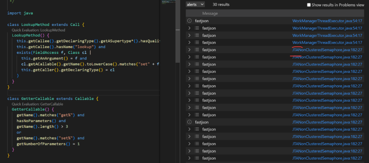Viewport: 369px width, 163px height.
Task: Open the bottommost JTANonClusteredSemaphore.java:182:27 link
Action: pyautogui.click(x=327, y=158)
